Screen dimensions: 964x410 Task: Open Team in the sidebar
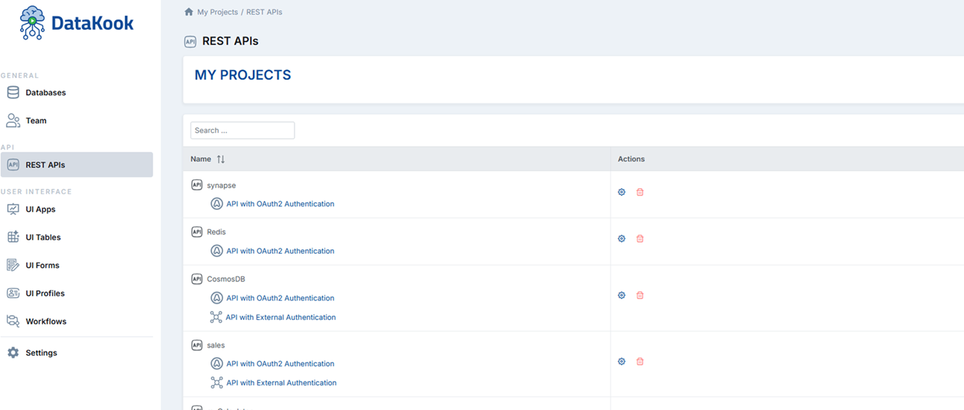[x=36, y=121]
